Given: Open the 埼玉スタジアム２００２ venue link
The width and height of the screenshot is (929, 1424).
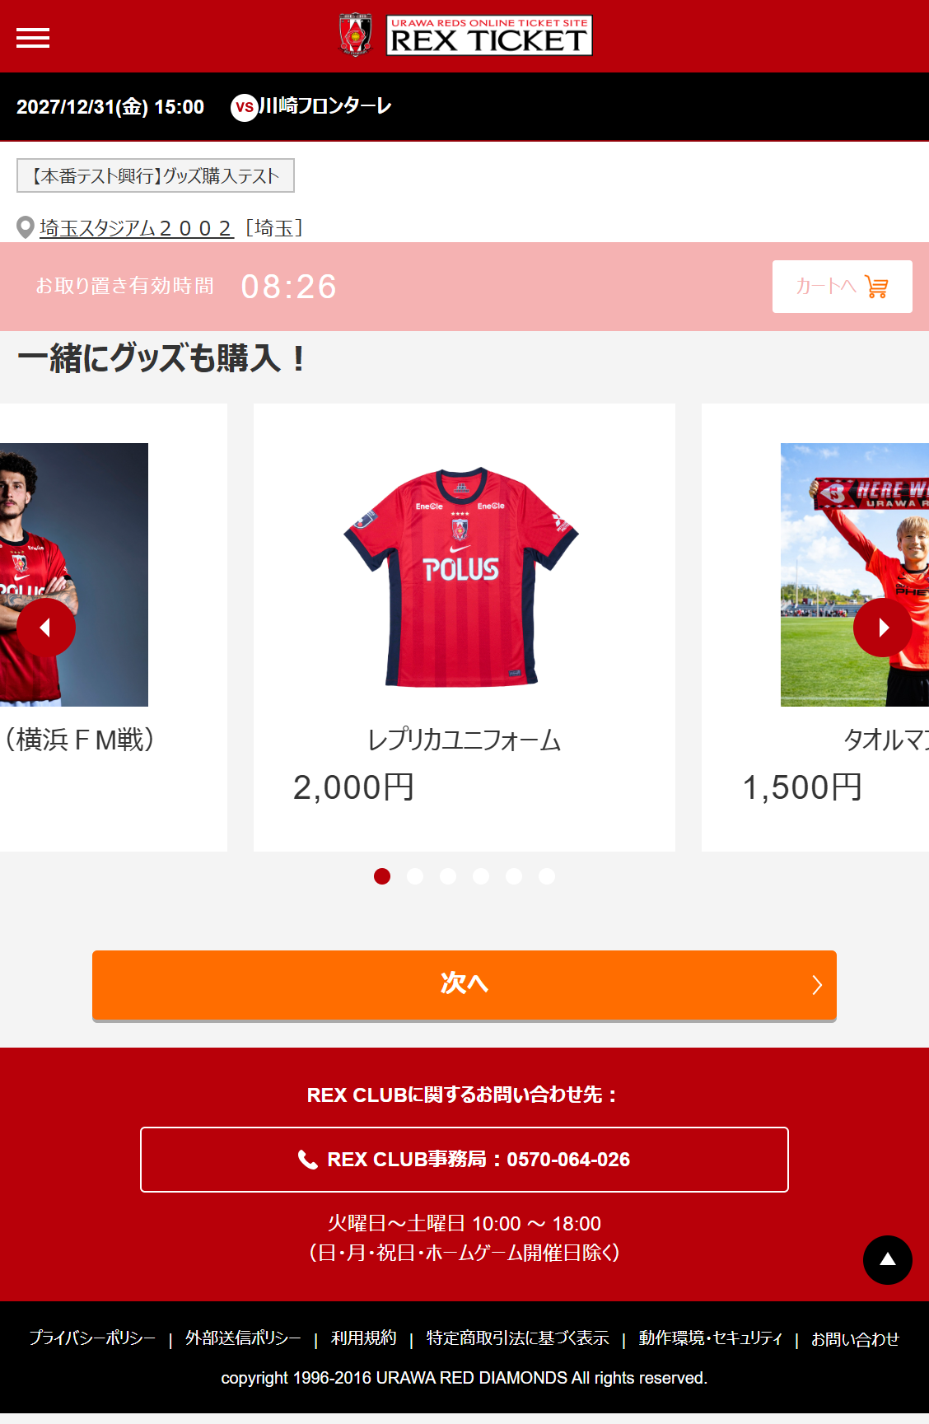Looking at the screenshot, I should tap(137, 228).
